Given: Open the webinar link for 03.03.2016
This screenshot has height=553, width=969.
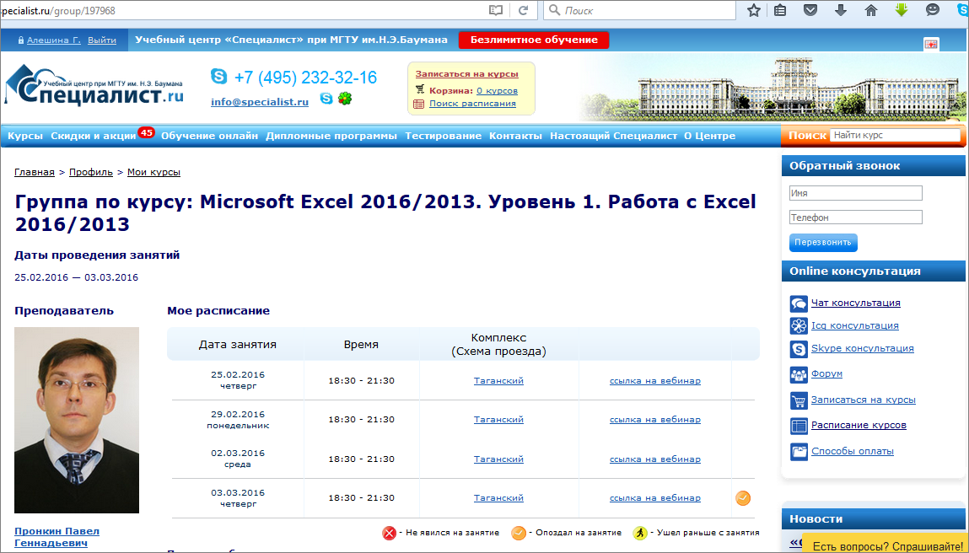Looking at the screenshot, I should coord(655,498).
